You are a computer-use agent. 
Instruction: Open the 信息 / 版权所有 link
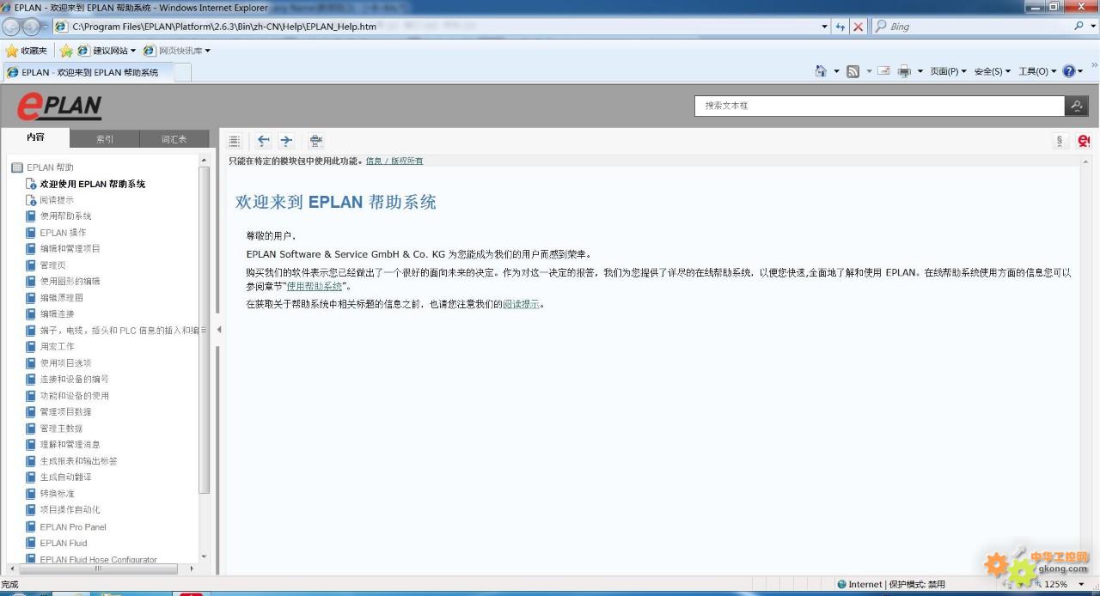point(394,161)
